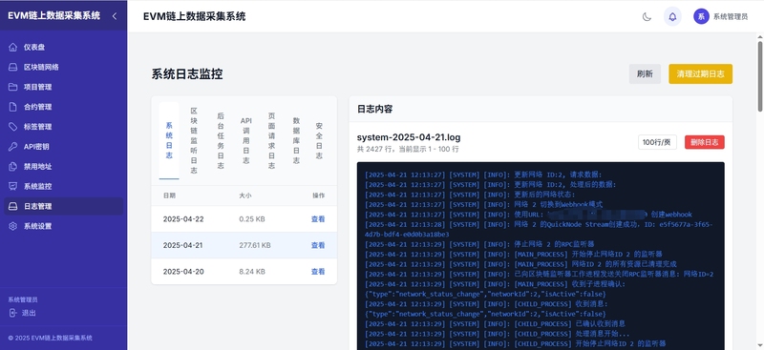This screenshot has width=764, height=350.
Task: Switch to the API调用日志 tab
Action: coord(246,141)
